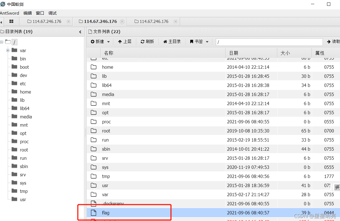
Task: Select sbin row in file list
Action: (x=213, y=149)
